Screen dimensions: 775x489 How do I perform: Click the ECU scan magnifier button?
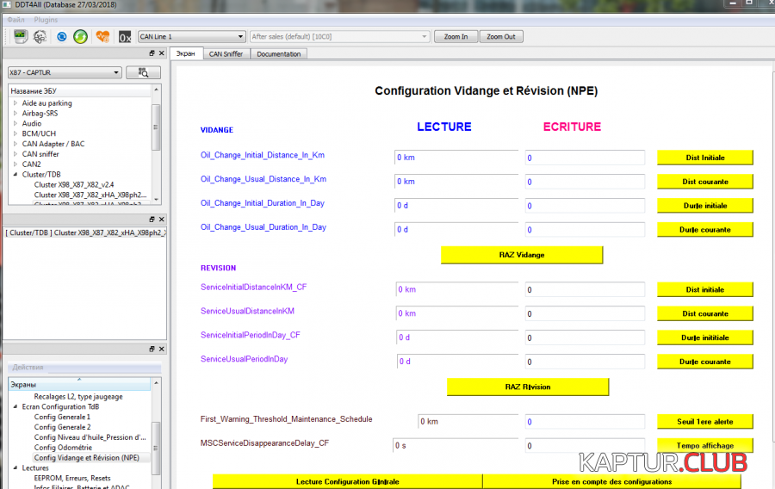[x=143, y=72]
